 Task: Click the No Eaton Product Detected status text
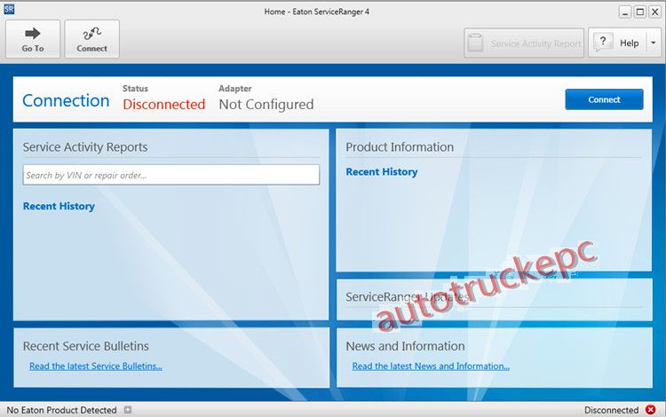point(61,410)
